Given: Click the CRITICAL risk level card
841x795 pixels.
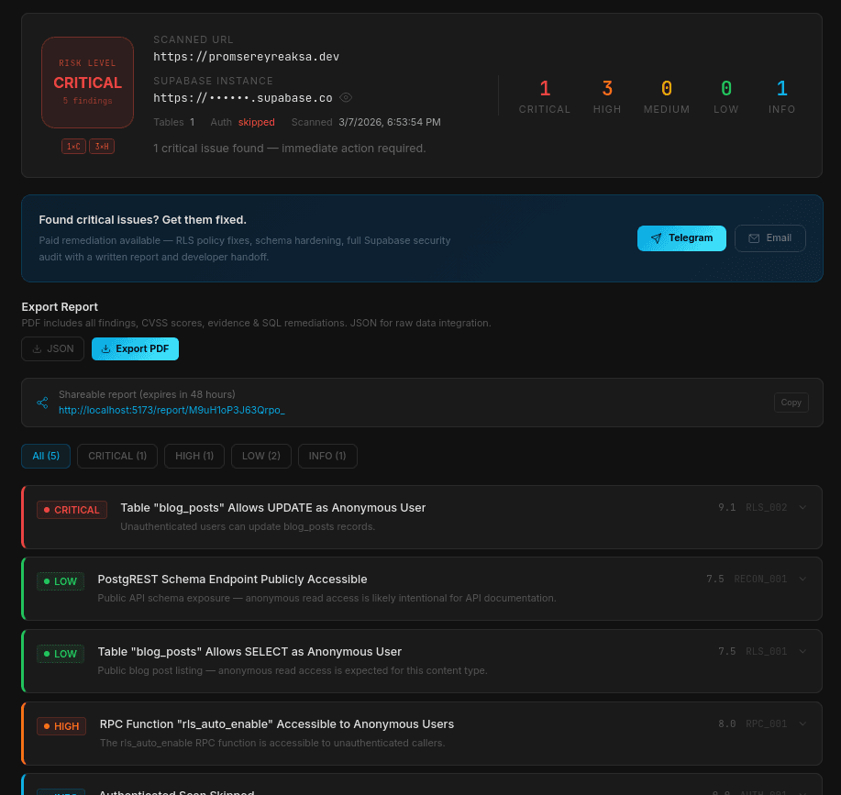Looking at the screenshot, I should click(x=87, y=82).
